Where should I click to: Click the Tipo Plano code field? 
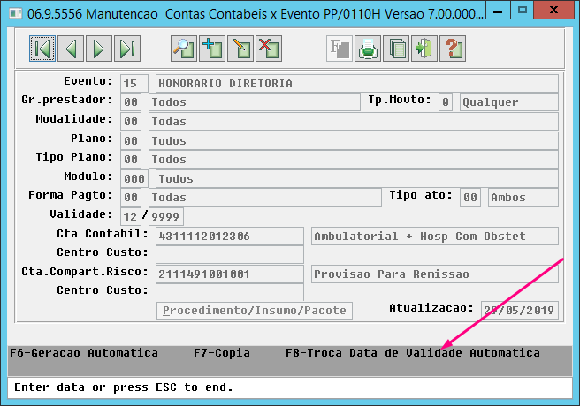[x=131, y=160]
